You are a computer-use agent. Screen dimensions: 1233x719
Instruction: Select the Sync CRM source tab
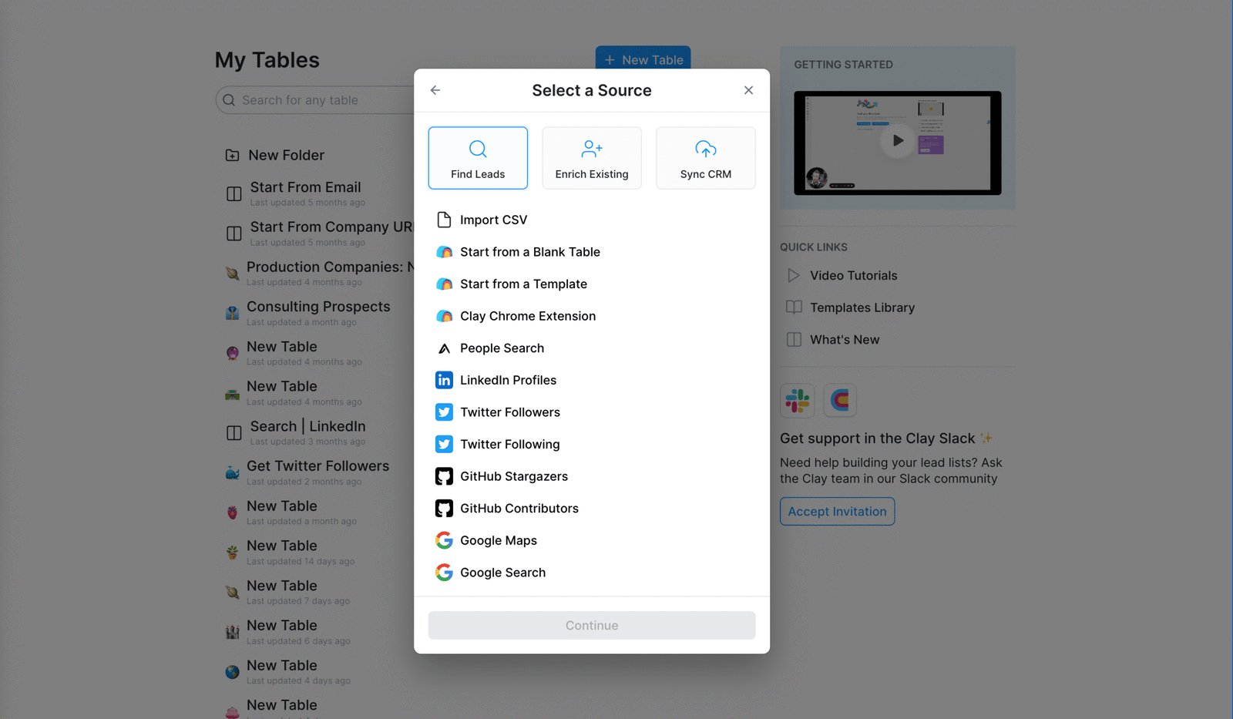pyautogui.click(x=706, y=158)
